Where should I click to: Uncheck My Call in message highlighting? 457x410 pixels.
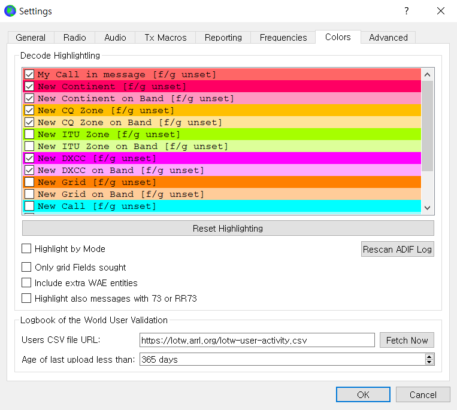[29, 74]
